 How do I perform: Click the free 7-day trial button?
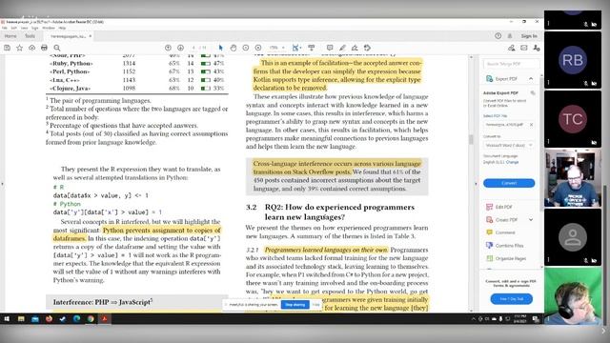[x=511, y=298]
